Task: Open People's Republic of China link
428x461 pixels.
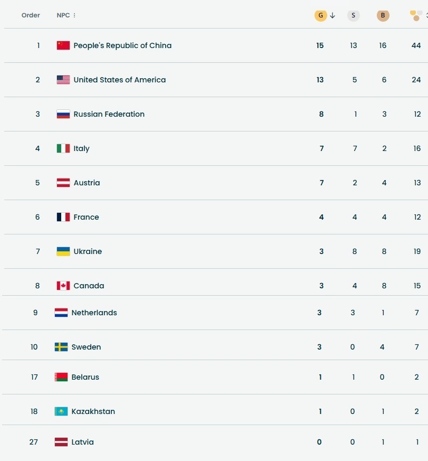Action: coord(122,45)
